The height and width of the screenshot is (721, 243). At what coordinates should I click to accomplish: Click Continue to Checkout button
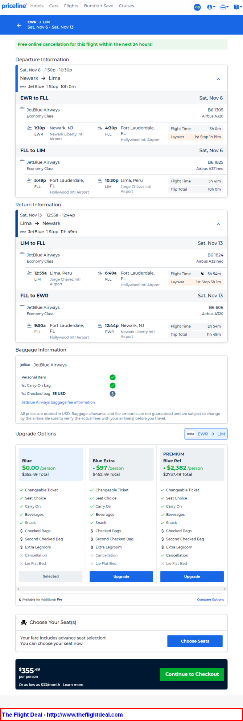[192, 674]
